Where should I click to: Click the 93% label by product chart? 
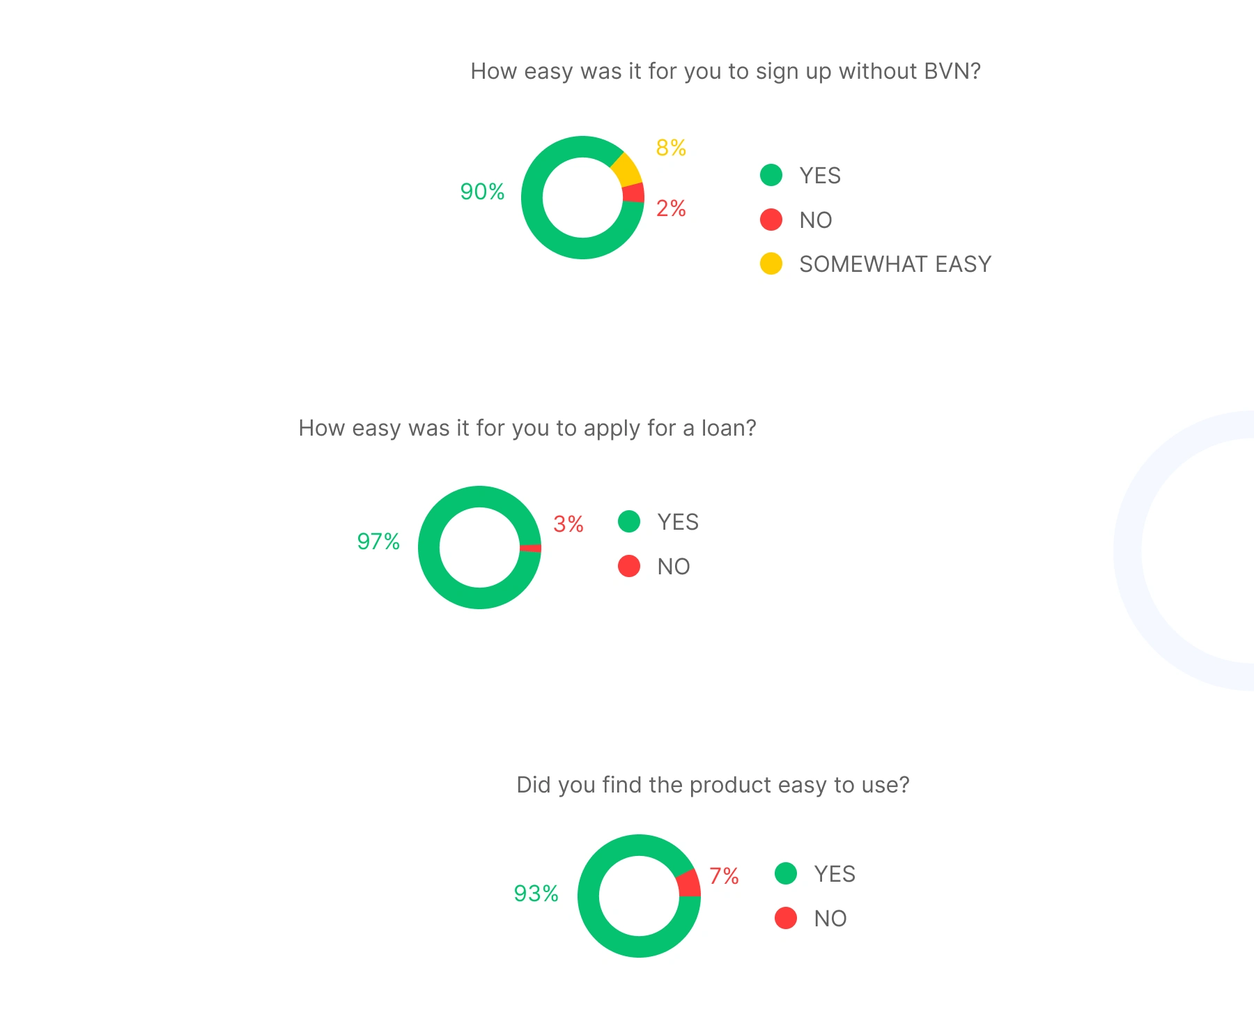(x=536, y=894)
